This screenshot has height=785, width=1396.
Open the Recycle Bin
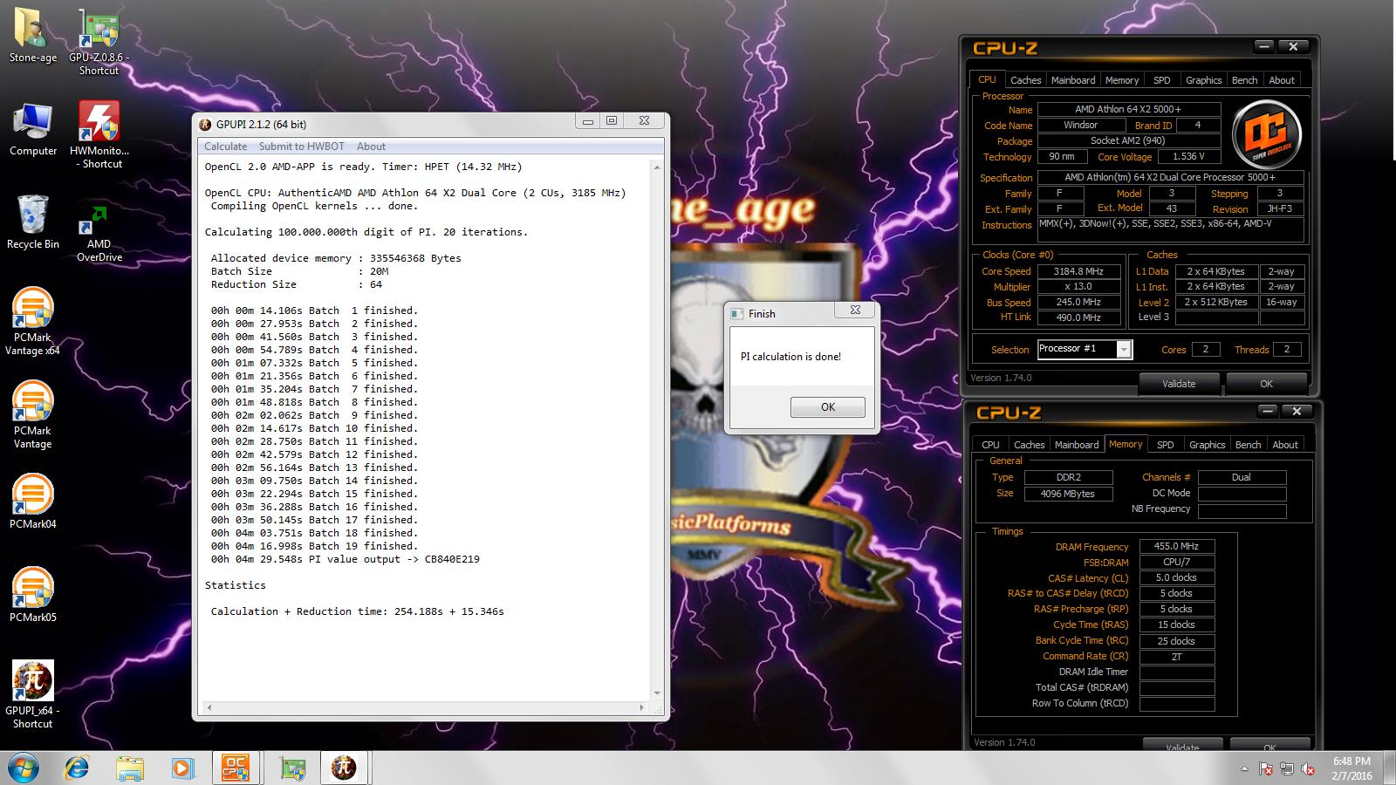click(x=33, y=222)
